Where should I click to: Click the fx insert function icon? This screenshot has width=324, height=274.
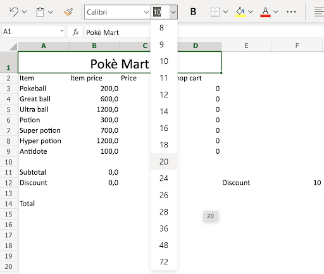[75, 32]
